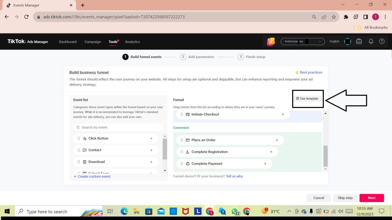The height and width of the screenshot is (220, 392).
Task: Remove Complete Payment event from funnel
Action: [x=265, y=164]
